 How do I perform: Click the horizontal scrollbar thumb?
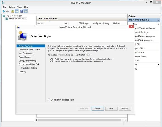[80, 120]
